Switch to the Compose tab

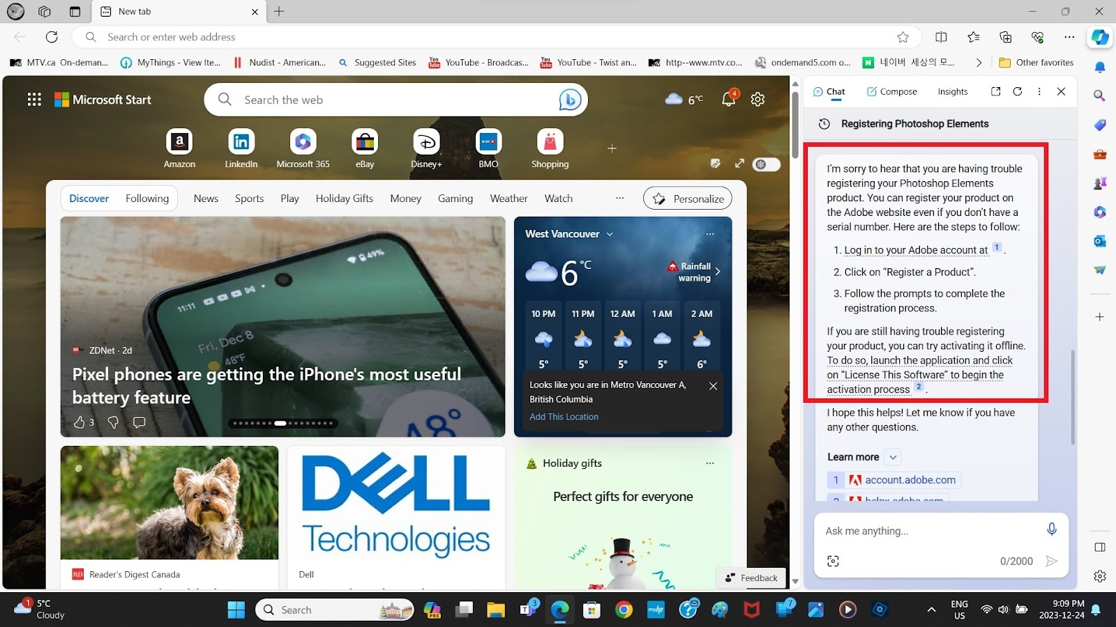[x=891, y=91]
